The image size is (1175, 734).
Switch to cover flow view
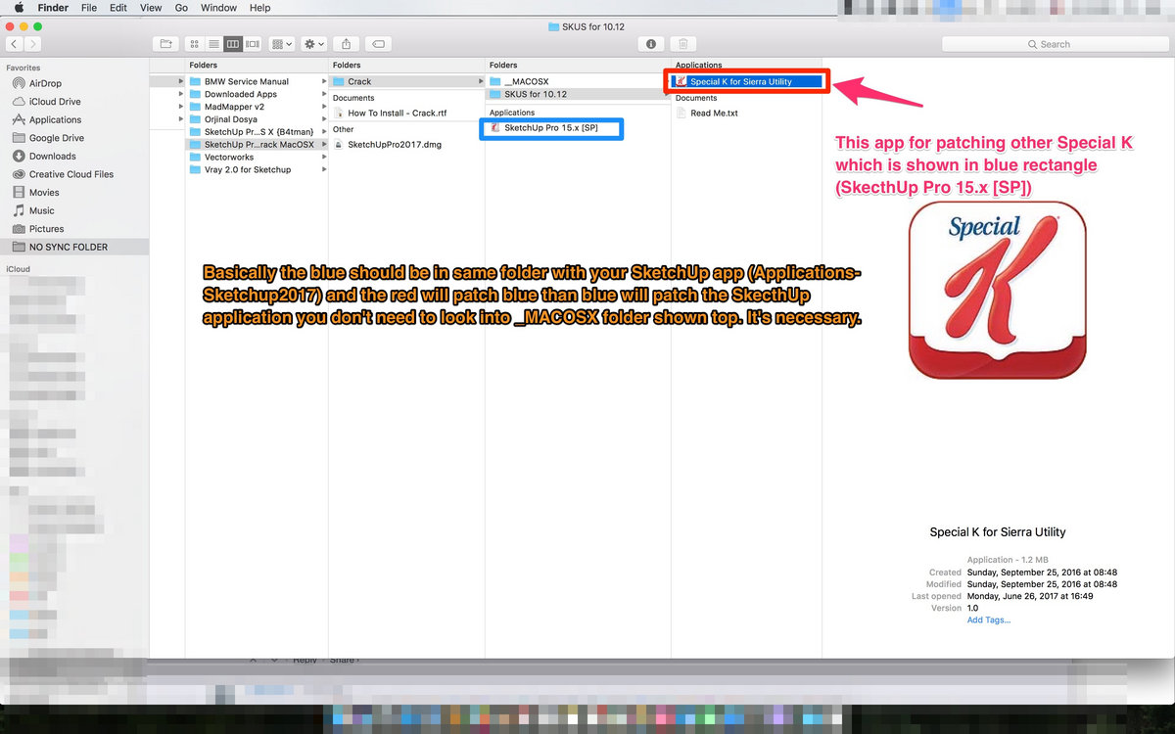253,44
